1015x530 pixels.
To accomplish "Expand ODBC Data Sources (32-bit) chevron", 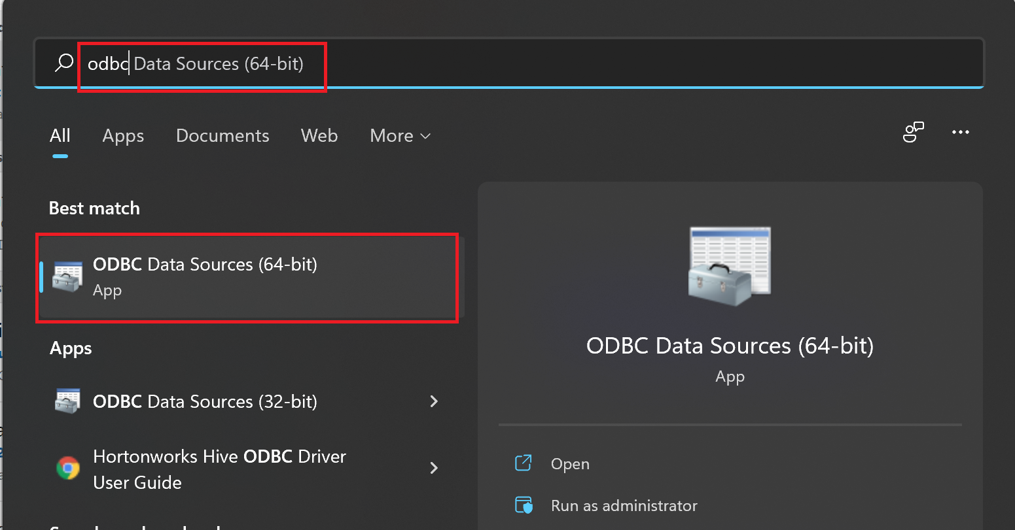I will click(x=434, y=401).
